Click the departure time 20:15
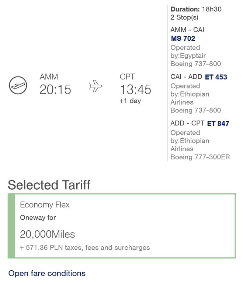The height and width of the screenshot is (284, 243). 55,89
